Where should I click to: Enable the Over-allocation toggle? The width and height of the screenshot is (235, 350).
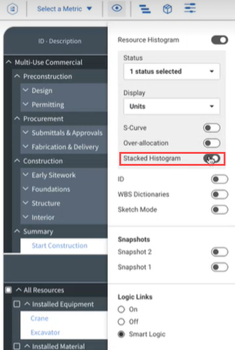tap(212, 143)
